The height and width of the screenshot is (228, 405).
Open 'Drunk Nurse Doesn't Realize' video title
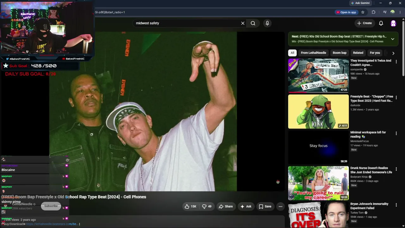371,170
